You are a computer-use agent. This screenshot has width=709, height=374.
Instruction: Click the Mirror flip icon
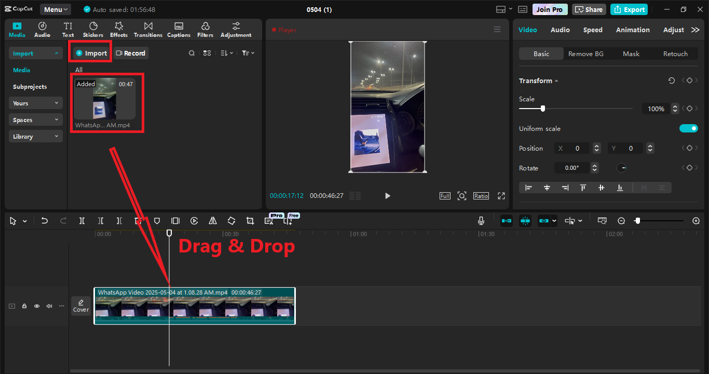point(213,221)
